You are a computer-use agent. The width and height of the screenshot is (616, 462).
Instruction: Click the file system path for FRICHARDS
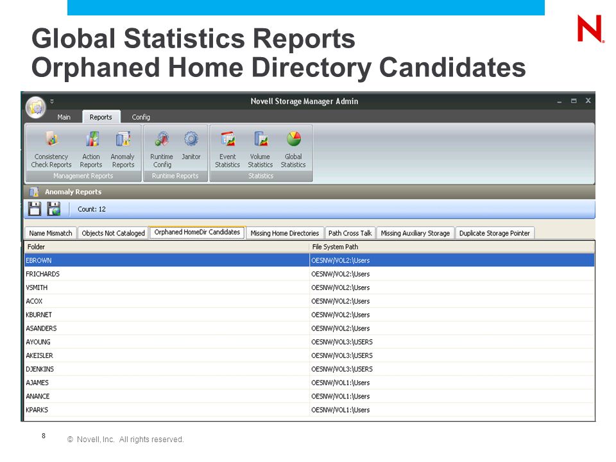[x=340, y=274]
